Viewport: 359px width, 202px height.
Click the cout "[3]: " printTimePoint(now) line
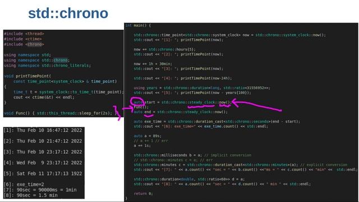coord(178,68)
